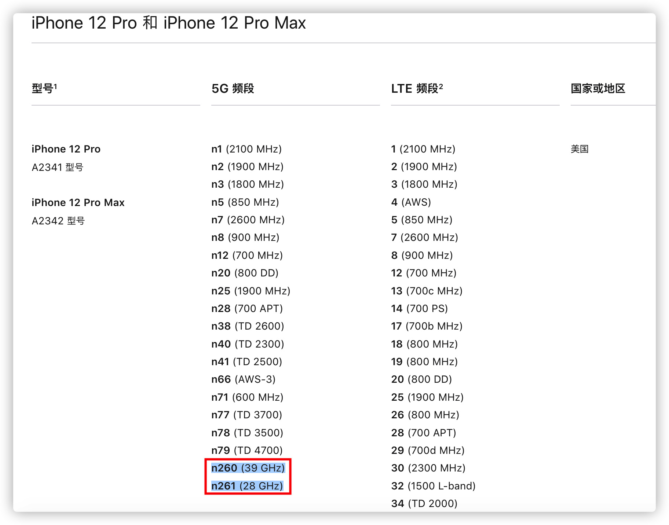This screenshot has height=525, width=669.
Task: Select 5G band n77 (TD 3700)
Action: (247, 415)
